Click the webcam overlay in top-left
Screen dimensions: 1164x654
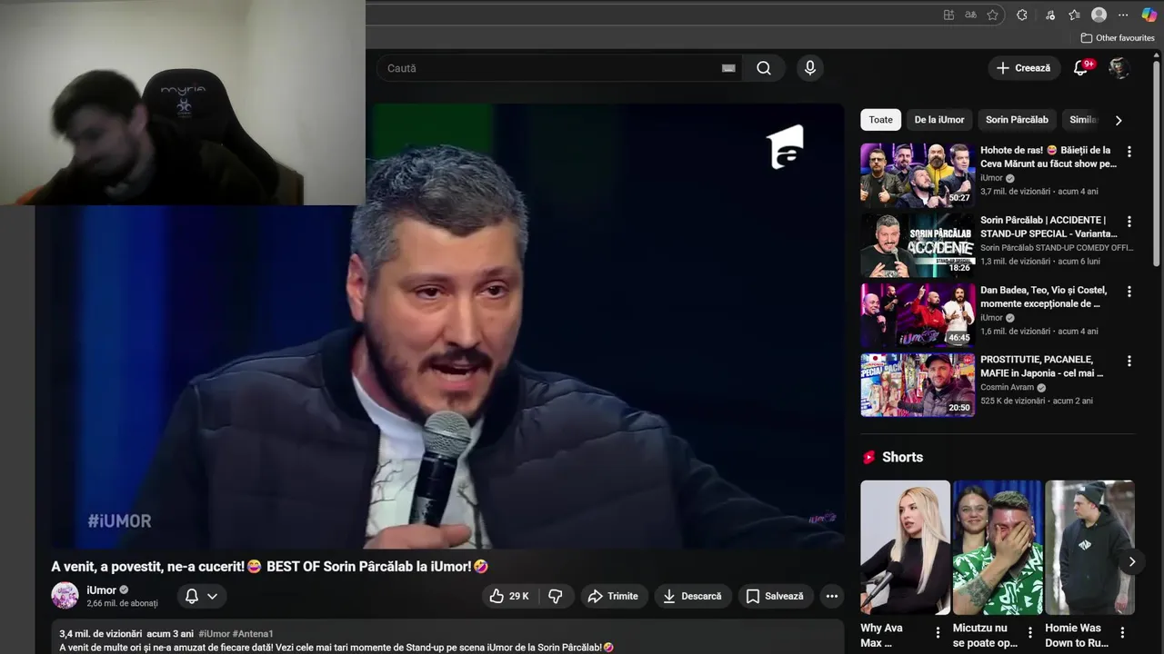(182, 103)
